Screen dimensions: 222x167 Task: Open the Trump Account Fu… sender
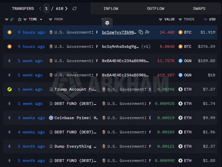pyautogui.click(x=75, y=89)
